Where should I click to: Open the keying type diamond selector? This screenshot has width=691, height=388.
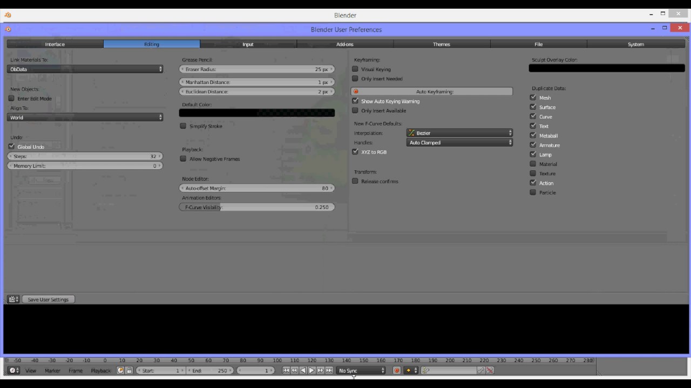click(x=411, y=371)
